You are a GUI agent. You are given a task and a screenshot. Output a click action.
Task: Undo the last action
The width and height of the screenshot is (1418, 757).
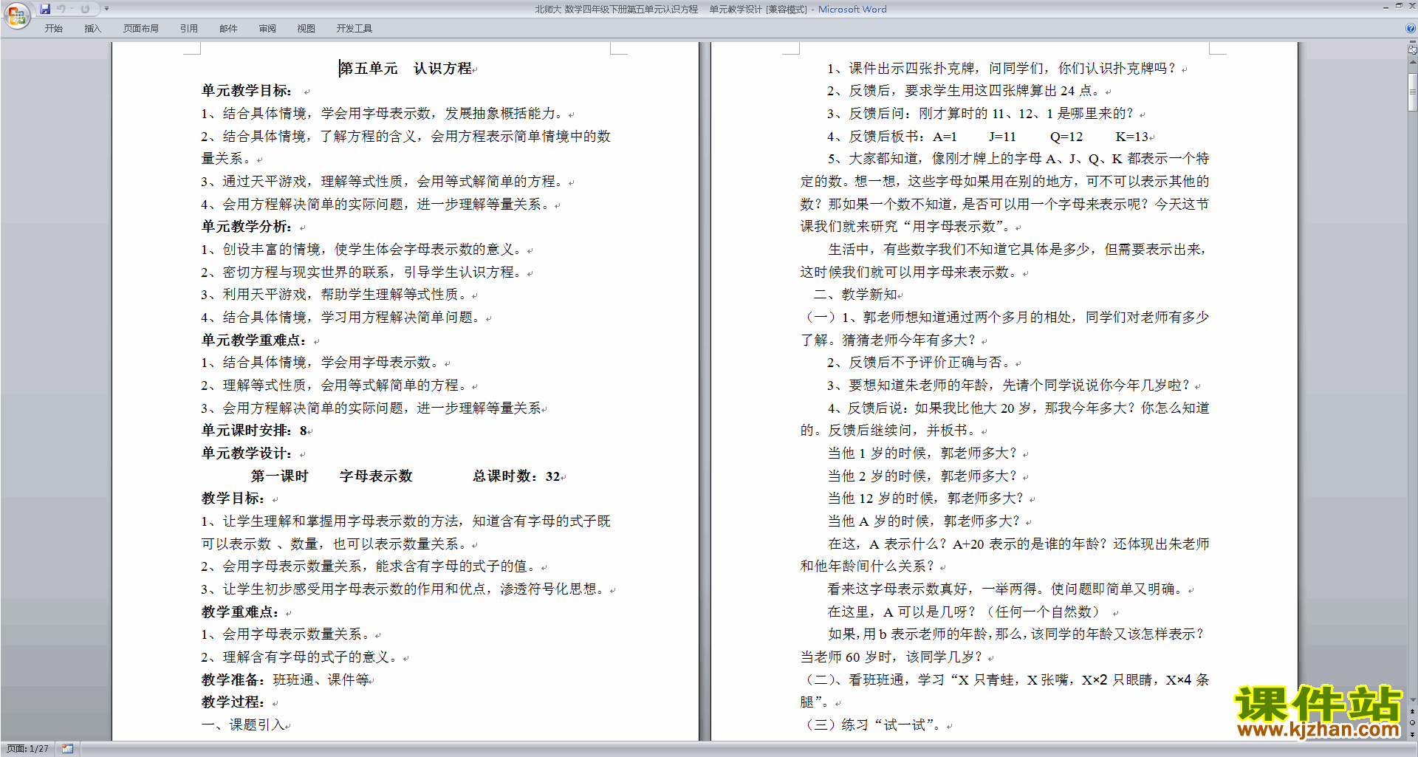(x=61, y=9)
